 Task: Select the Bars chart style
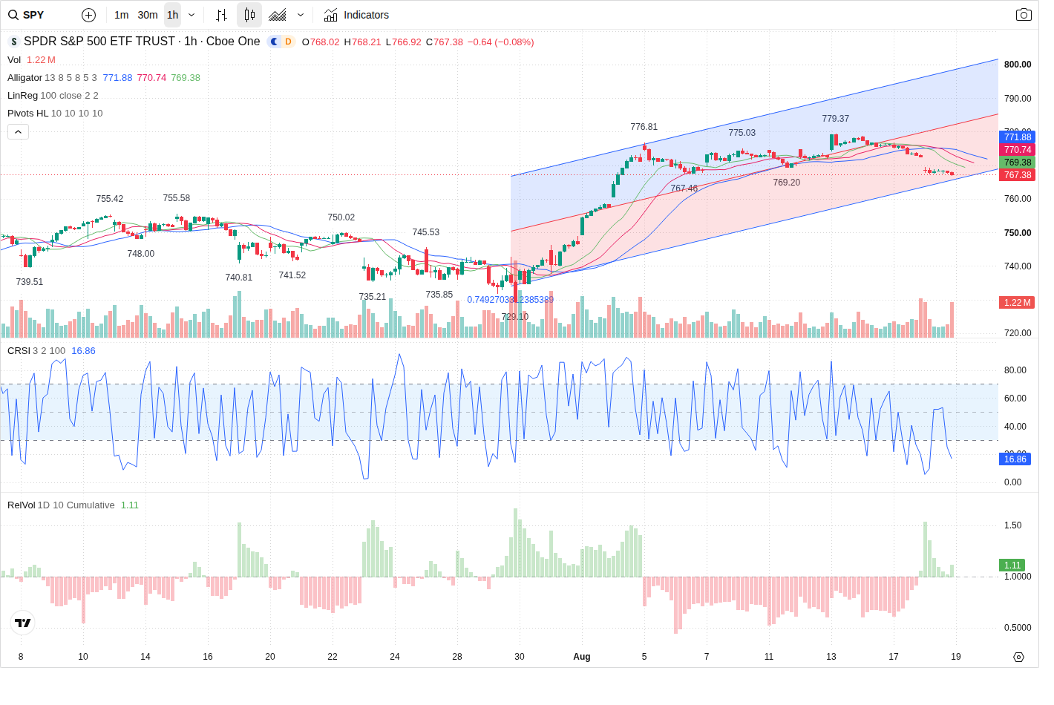tap(221, 15)
